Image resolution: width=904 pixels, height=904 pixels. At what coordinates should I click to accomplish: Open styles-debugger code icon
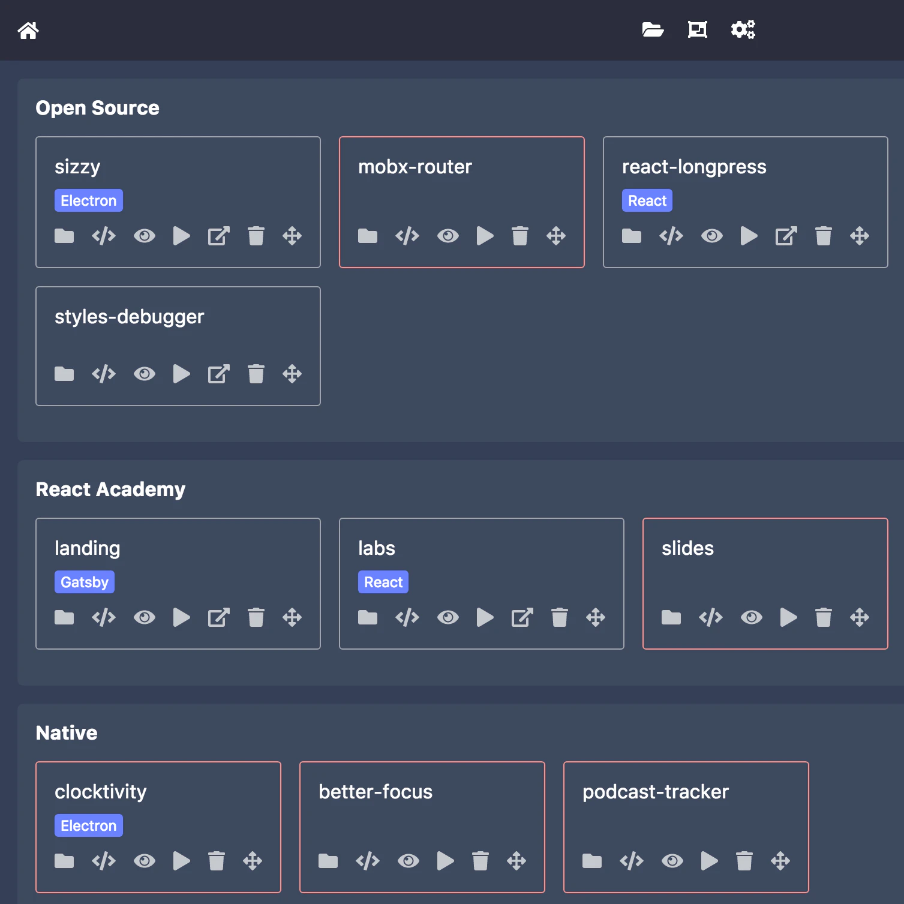click(x=104, y=374)
